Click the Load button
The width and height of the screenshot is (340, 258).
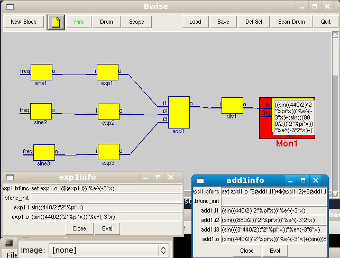(195, 22)
